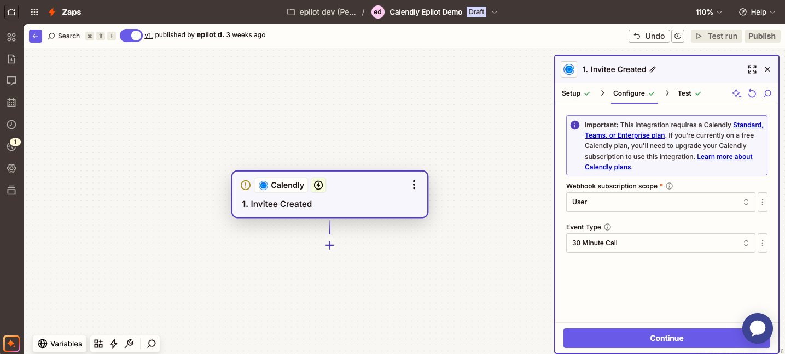Click the Test run button
Viewport: 785px width, 354px height.
(716, 36)
